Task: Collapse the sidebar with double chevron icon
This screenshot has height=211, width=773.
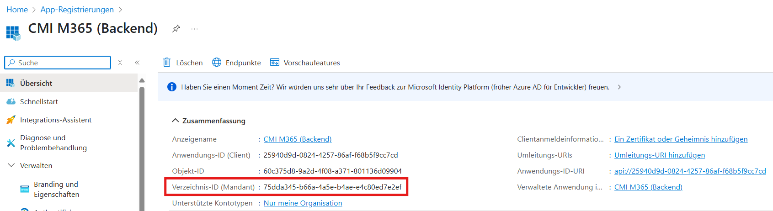Action: pos(137,63)
